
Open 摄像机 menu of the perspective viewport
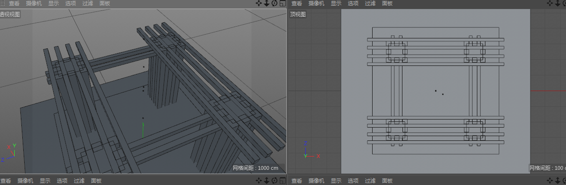click(34, 4)
